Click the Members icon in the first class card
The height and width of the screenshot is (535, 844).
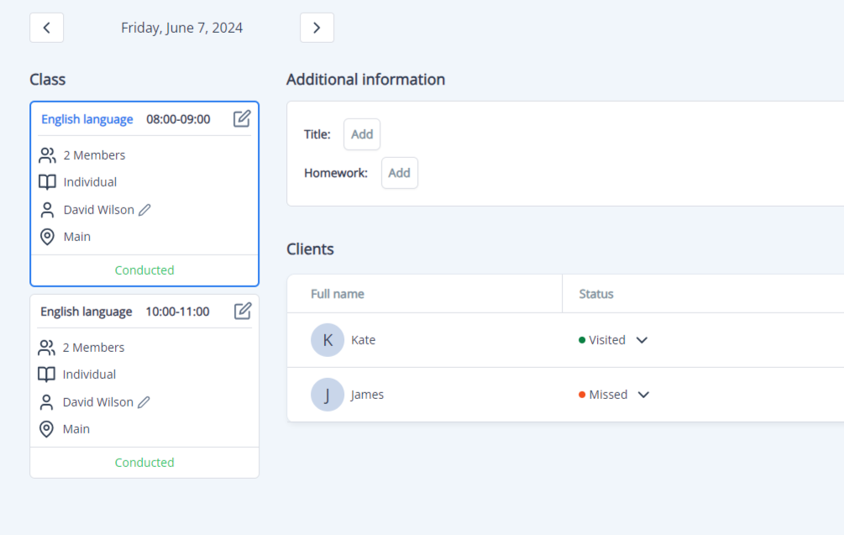click(x=47, y=155)
